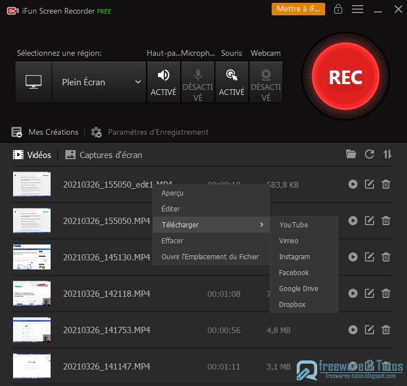Open Paramètres d'Enregistrement settings
Image resolution: width=407 pixels, height=386 pixels.
tap(158, 132)
